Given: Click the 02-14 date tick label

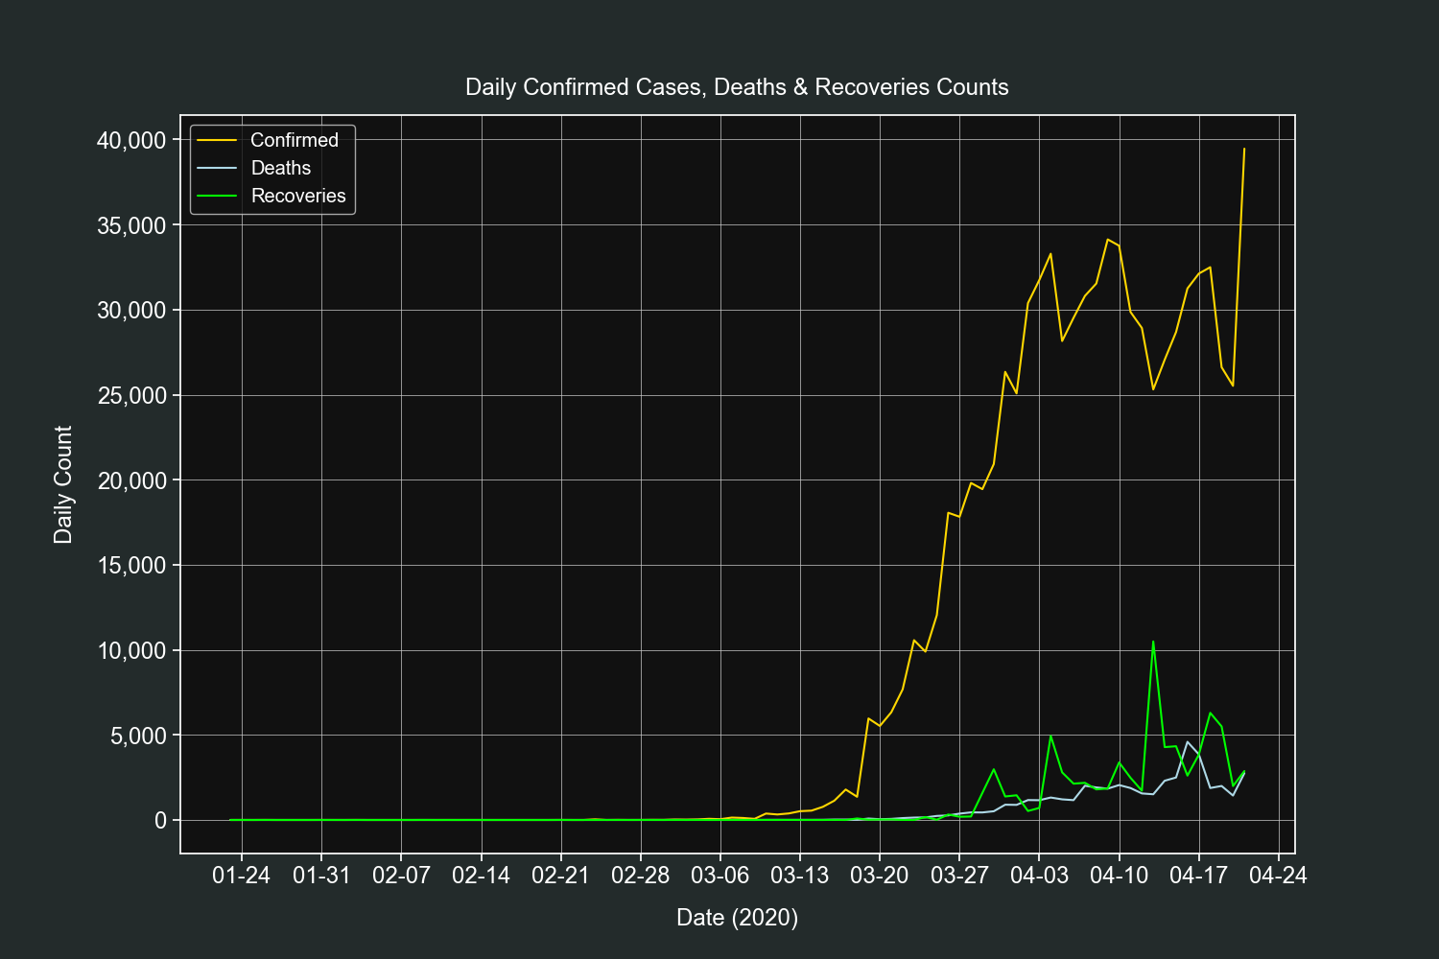Looking at the screenshot, I should click(481, 876).
